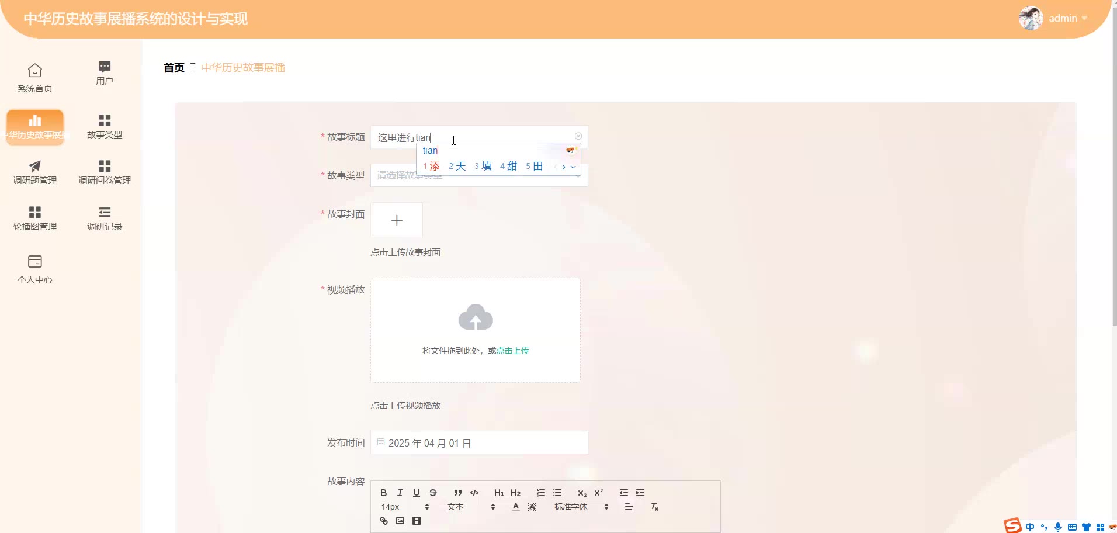Click the Sogou input method logo
The width and height of the screenshot is (1117, 533).
point(1012,525)
